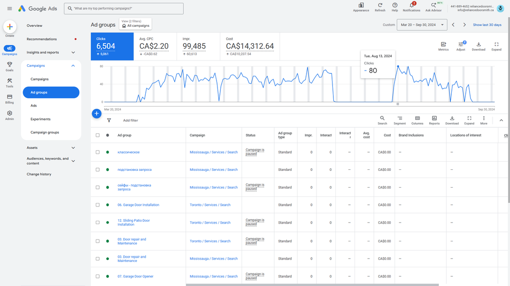Open Admin in left rail

[x=10, y=115]
